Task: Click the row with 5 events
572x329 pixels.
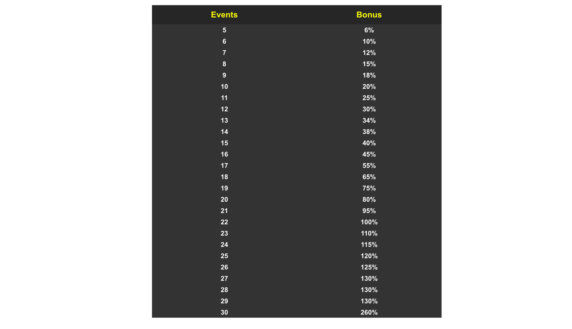Action: (x=297, y=30)
